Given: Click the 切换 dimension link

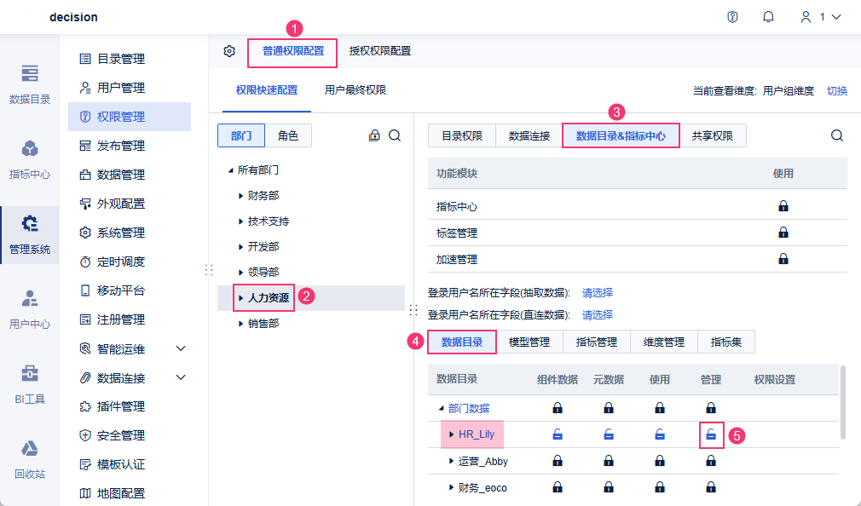Looking at the screenshot, I should [x=837, y=90].
